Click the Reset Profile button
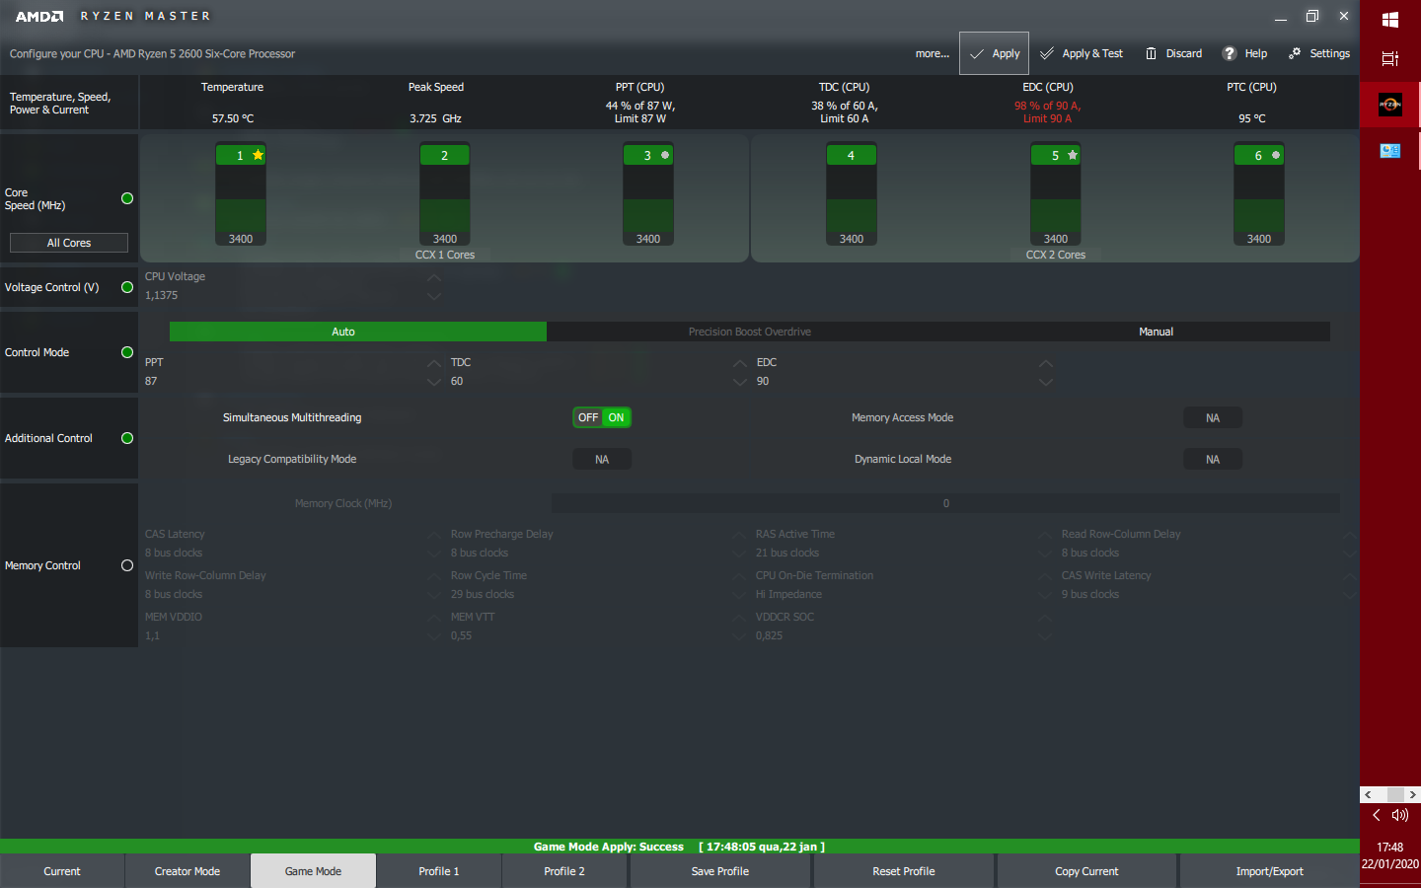The image size is (1421, 888). pyautogui.click(x=904, y=871)
